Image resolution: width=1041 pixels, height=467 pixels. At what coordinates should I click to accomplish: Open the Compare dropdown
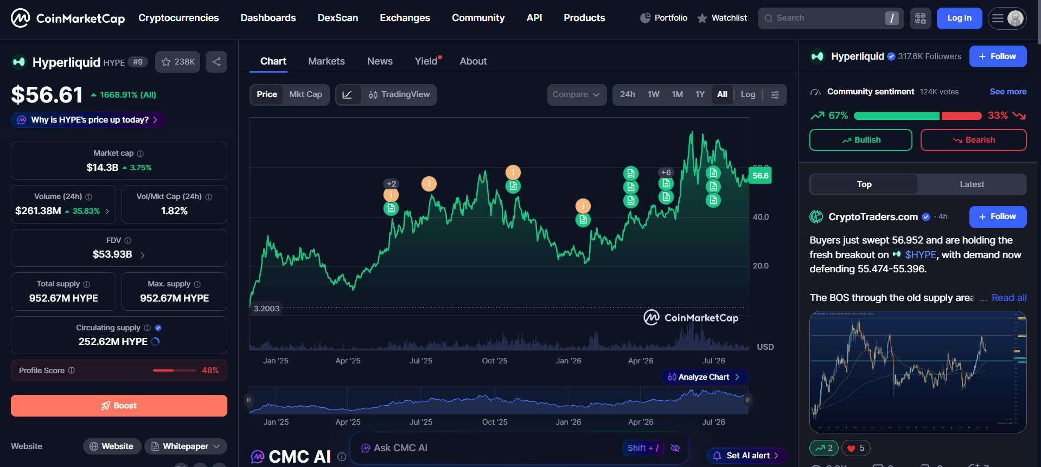click(576, 95)
